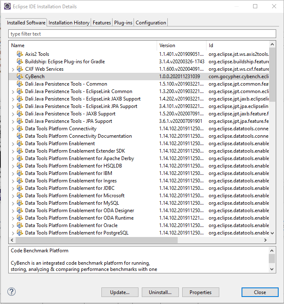Sort by the Version column header
Screen dimensions: 284x304
coord(181,45)
